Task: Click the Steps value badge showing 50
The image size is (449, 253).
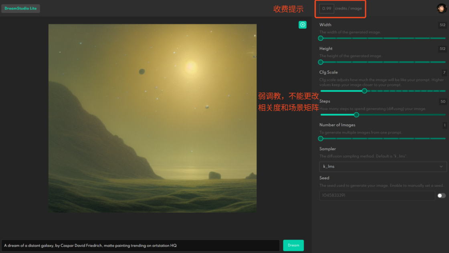Action: pos(442,101)
